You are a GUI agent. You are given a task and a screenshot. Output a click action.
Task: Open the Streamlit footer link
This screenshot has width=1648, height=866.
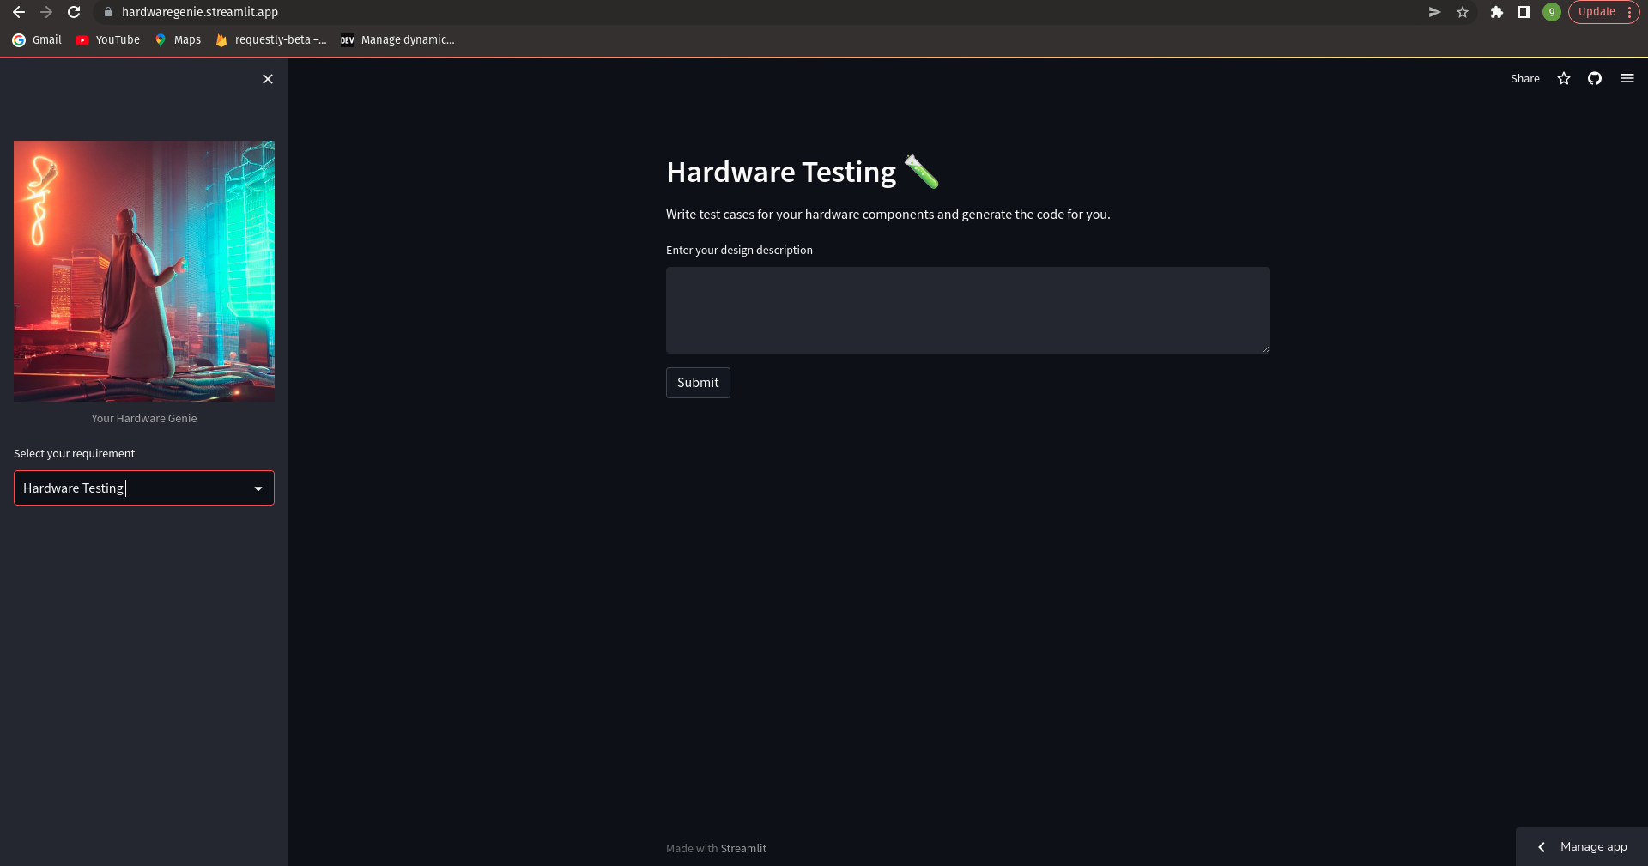pos(743,848)
